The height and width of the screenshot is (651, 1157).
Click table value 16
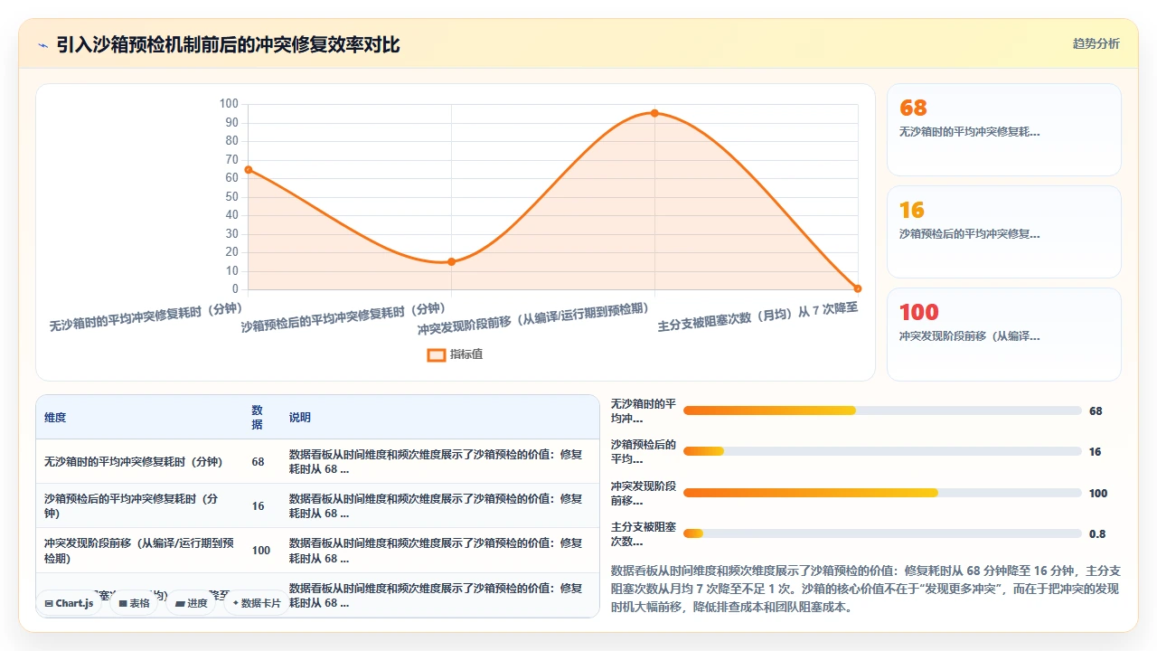point(258,506)
